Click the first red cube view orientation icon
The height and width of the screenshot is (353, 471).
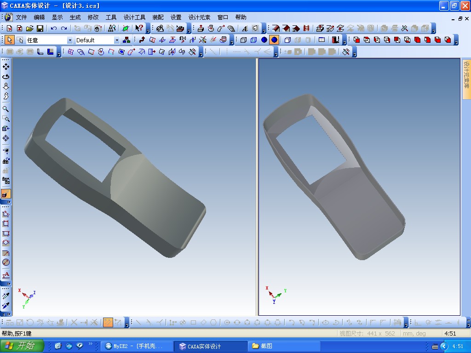(x=356, y=40)
